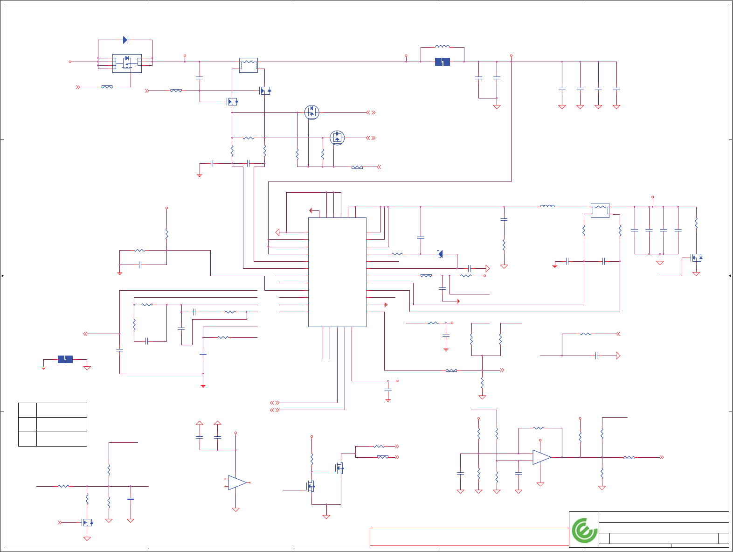733x552 pixels.
Task: Select the left-pointing arrow port left of IC
Action: [277, 232]
